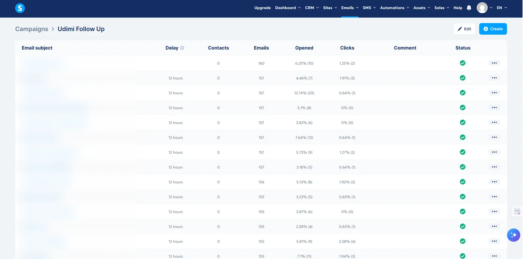Click the Upgrade link
523x259 pixels.
pos(263,8)
